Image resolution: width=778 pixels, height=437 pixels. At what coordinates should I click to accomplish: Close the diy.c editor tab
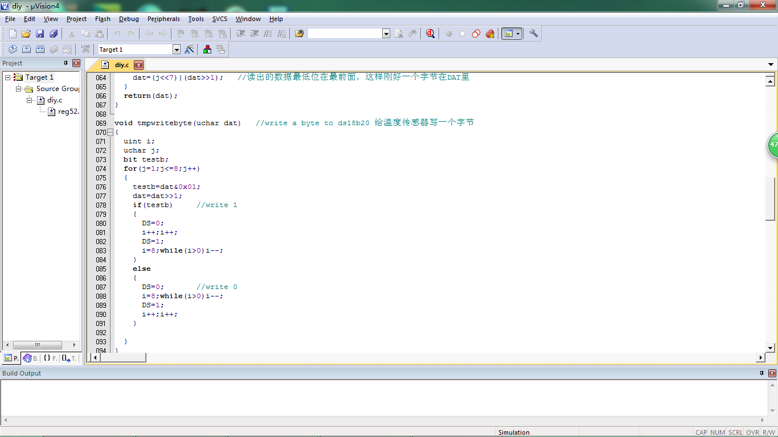tap(138, 65)
